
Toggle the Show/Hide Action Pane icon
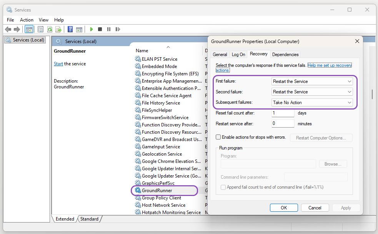coord(79,30)
